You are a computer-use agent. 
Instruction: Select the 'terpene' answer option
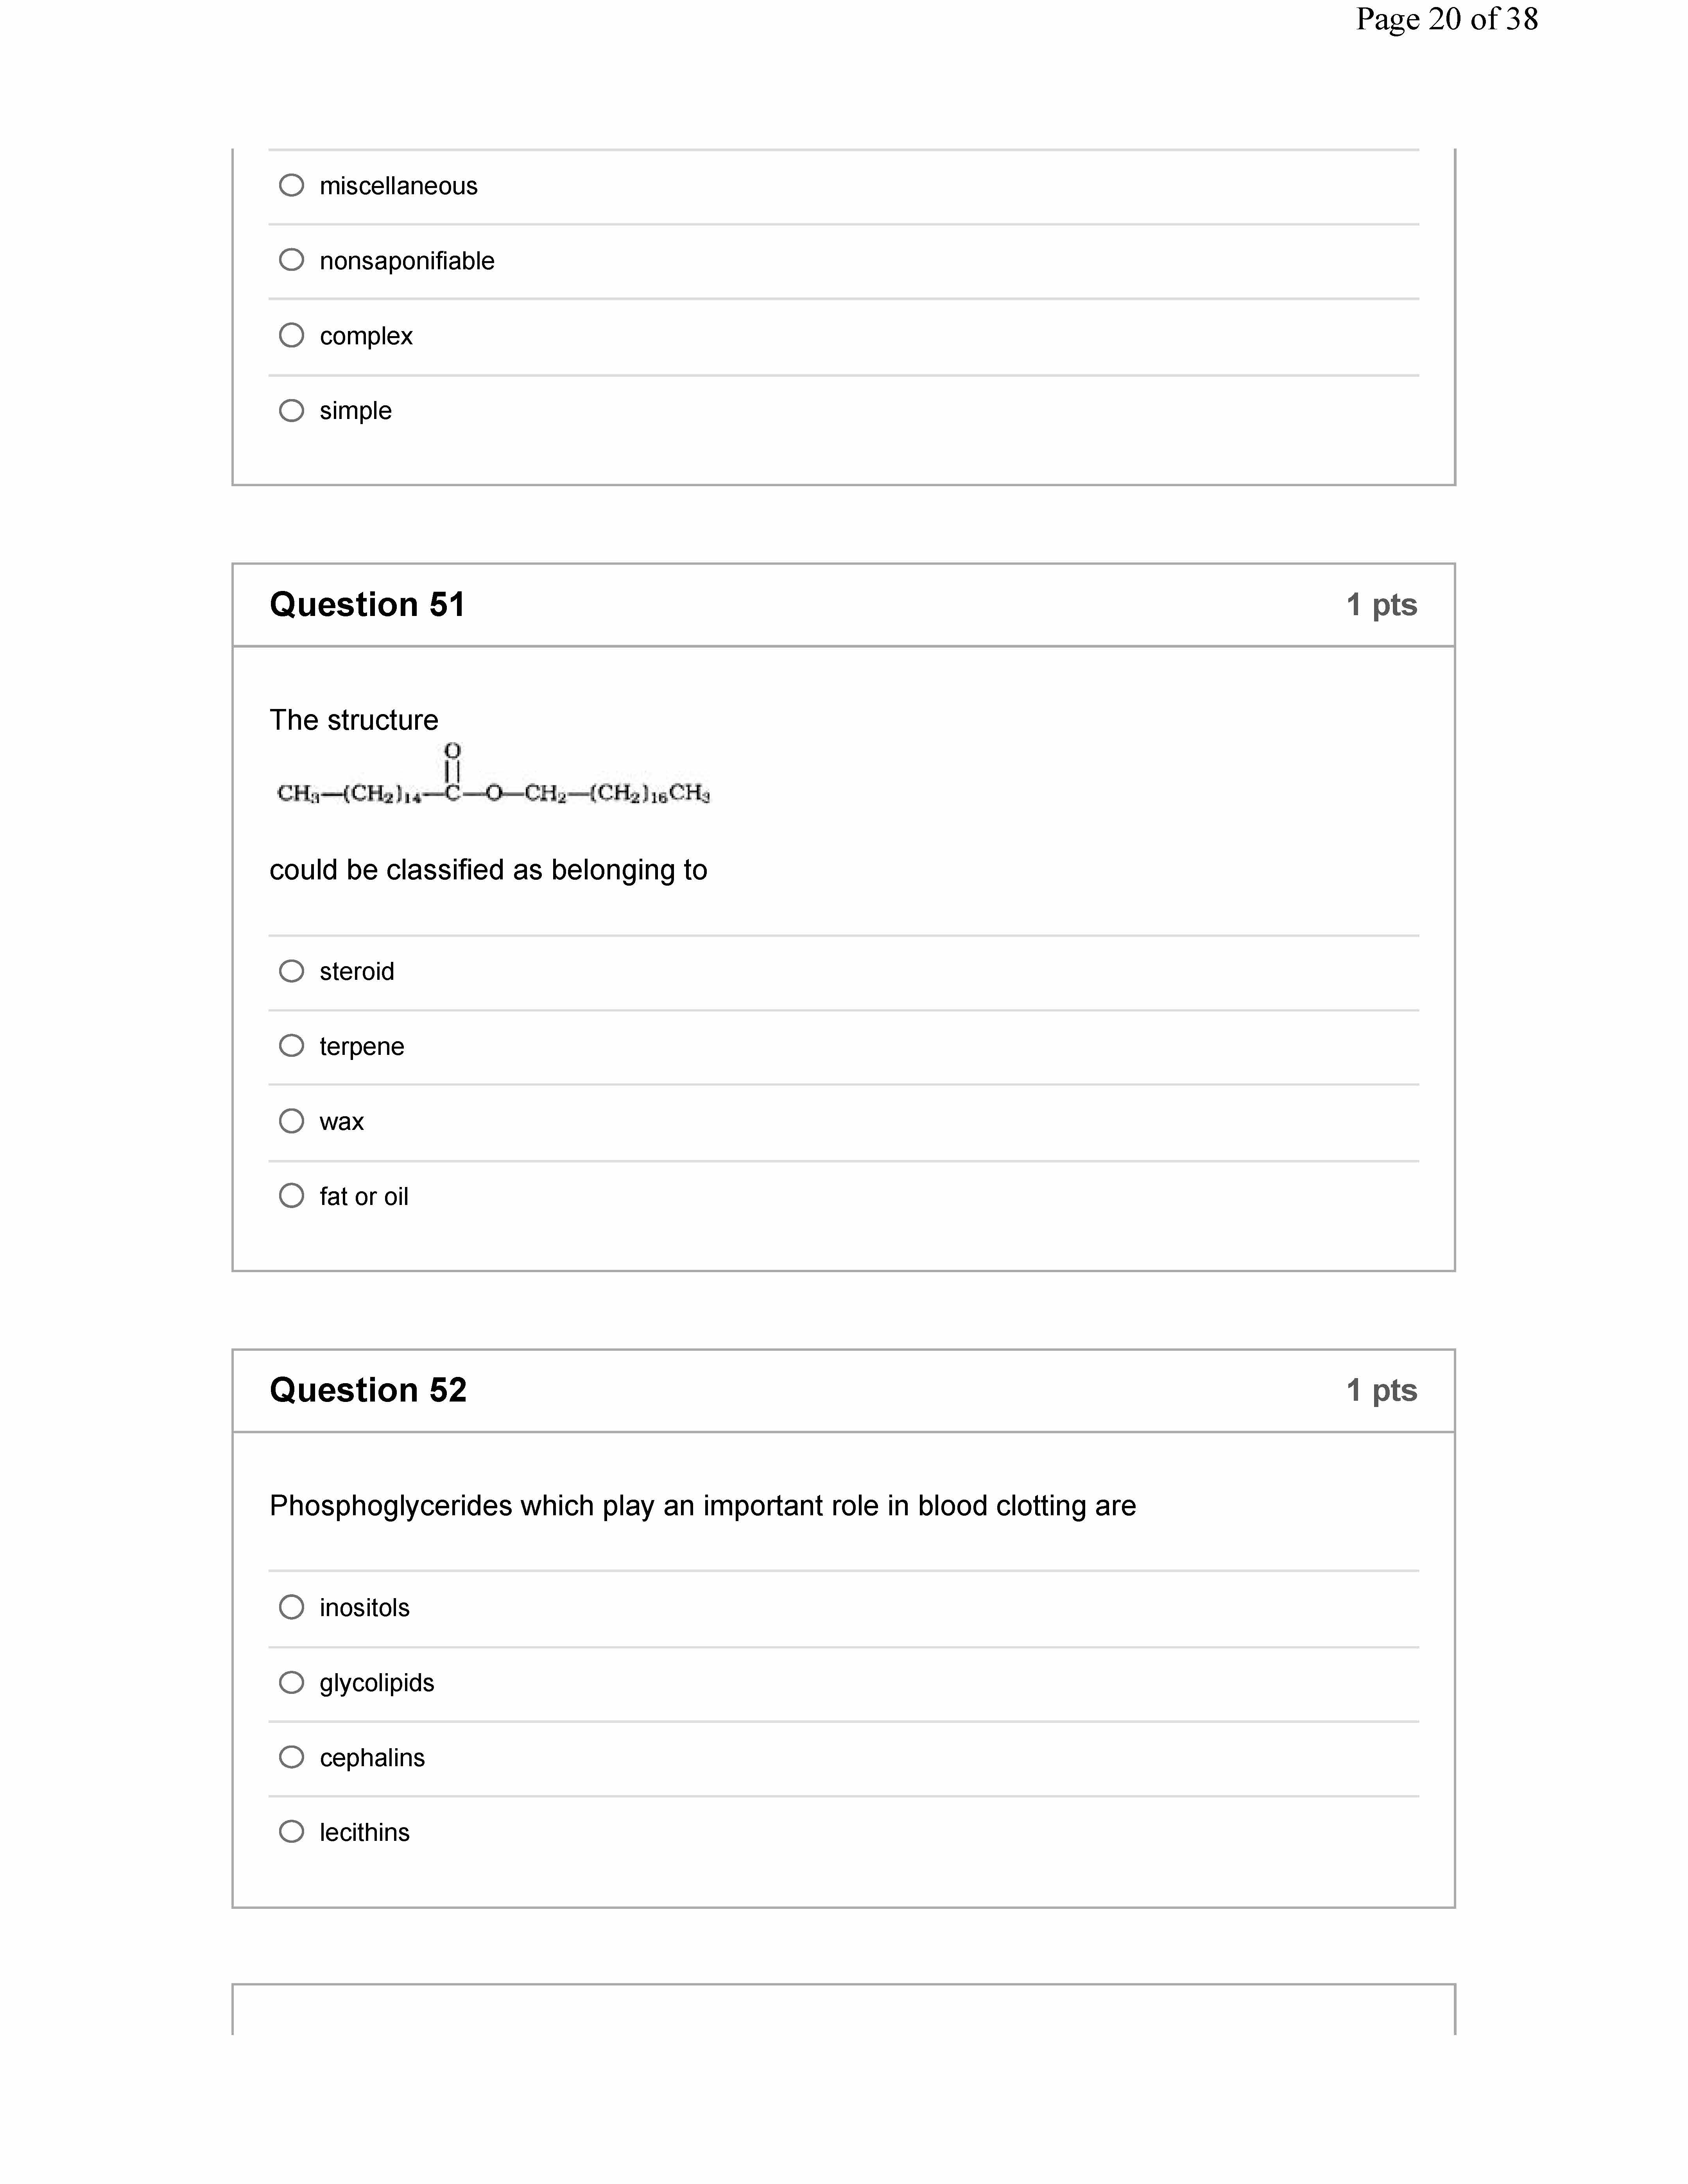tap(291, 1046)
